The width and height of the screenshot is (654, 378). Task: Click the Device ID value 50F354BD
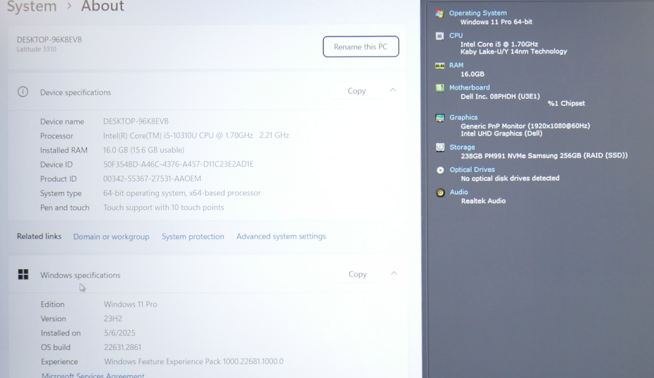point(178,164)
